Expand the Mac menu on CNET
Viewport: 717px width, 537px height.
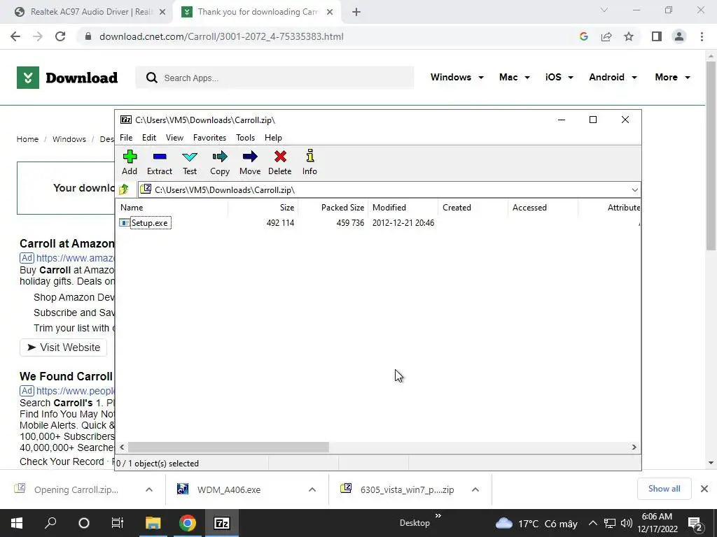click(515, 77)
